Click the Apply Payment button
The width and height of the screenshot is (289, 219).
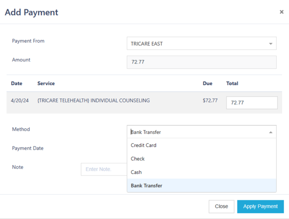(x=260, y=206)
